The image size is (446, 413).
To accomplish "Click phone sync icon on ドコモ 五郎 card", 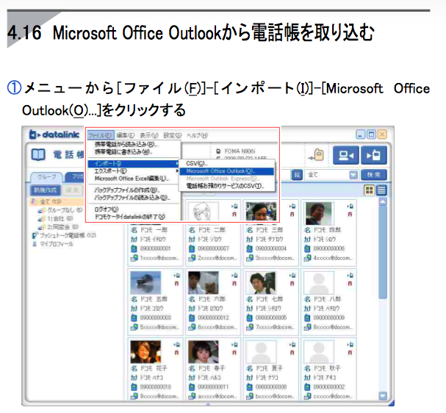I will 176,276.
